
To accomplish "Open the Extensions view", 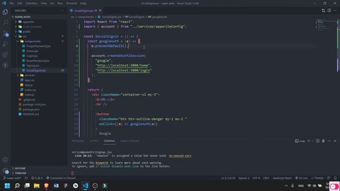I will tap(5, 54).
